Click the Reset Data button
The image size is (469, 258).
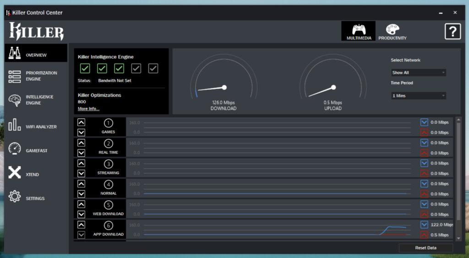425,248
